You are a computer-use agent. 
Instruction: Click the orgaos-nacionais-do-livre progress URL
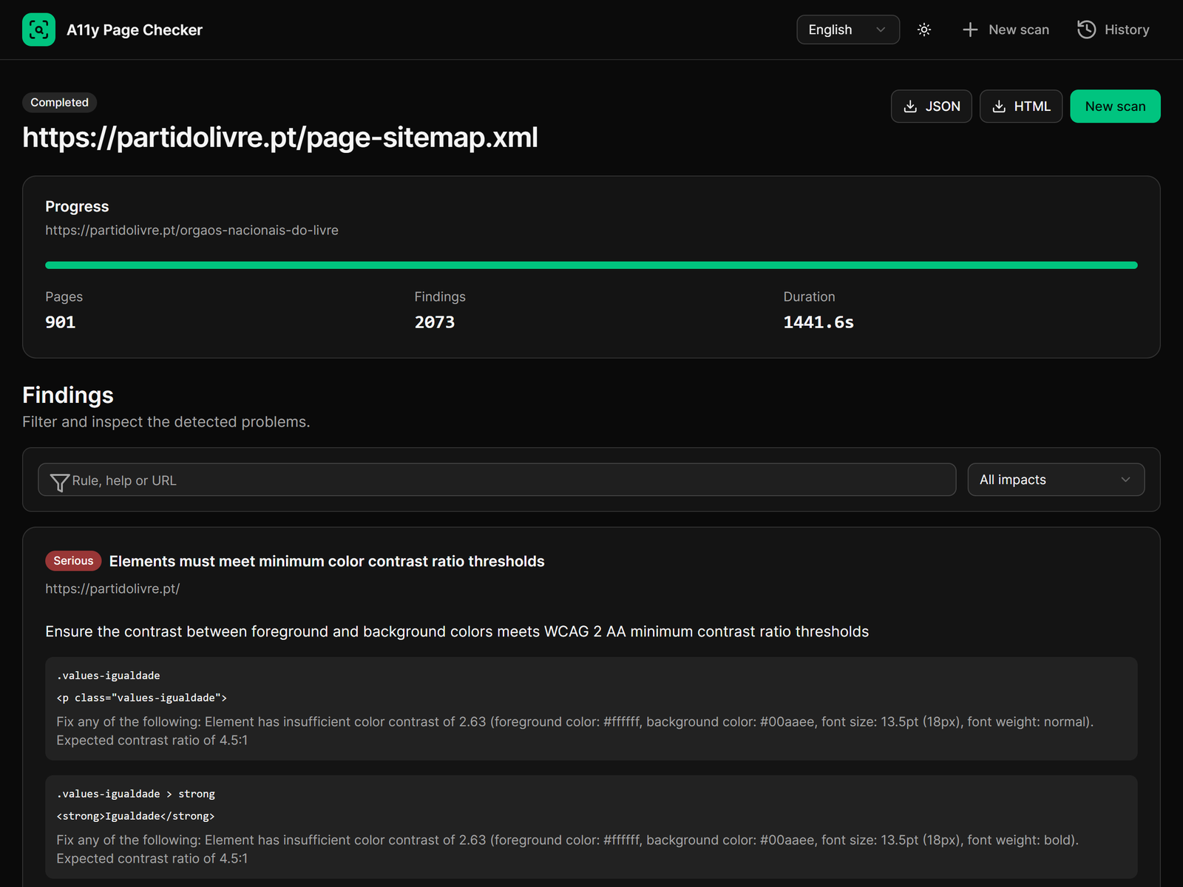(x=191, y=230)
